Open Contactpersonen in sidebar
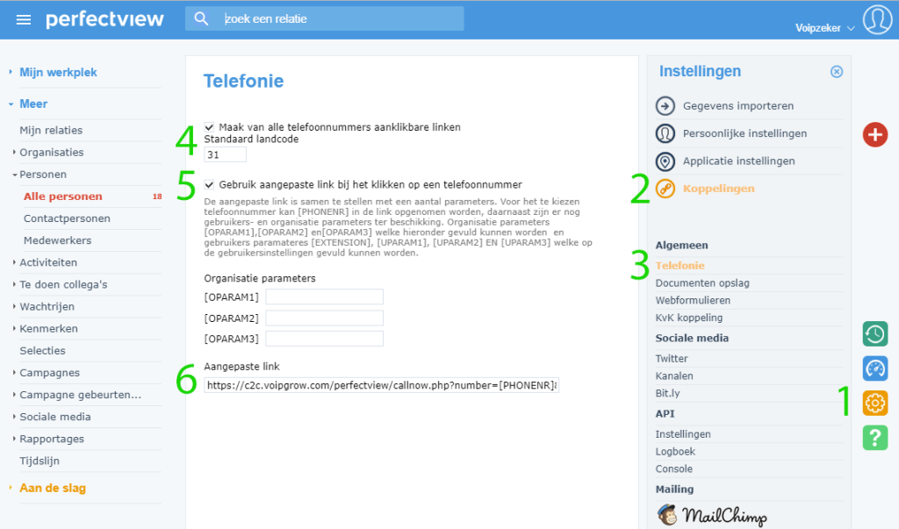The height and width of the screenshot is (529, 899). [x=67, y=218]
